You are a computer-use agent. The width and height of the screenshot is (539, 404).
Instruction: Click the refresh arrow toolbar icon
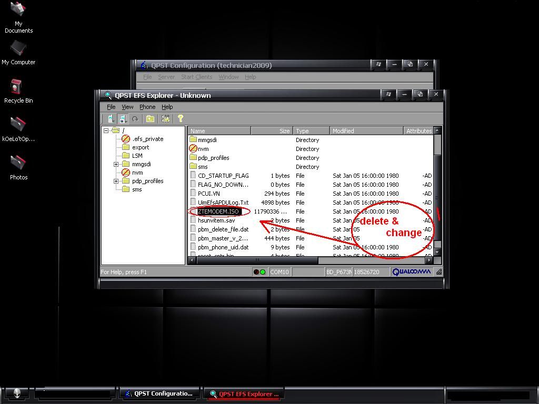pos(135,119)
